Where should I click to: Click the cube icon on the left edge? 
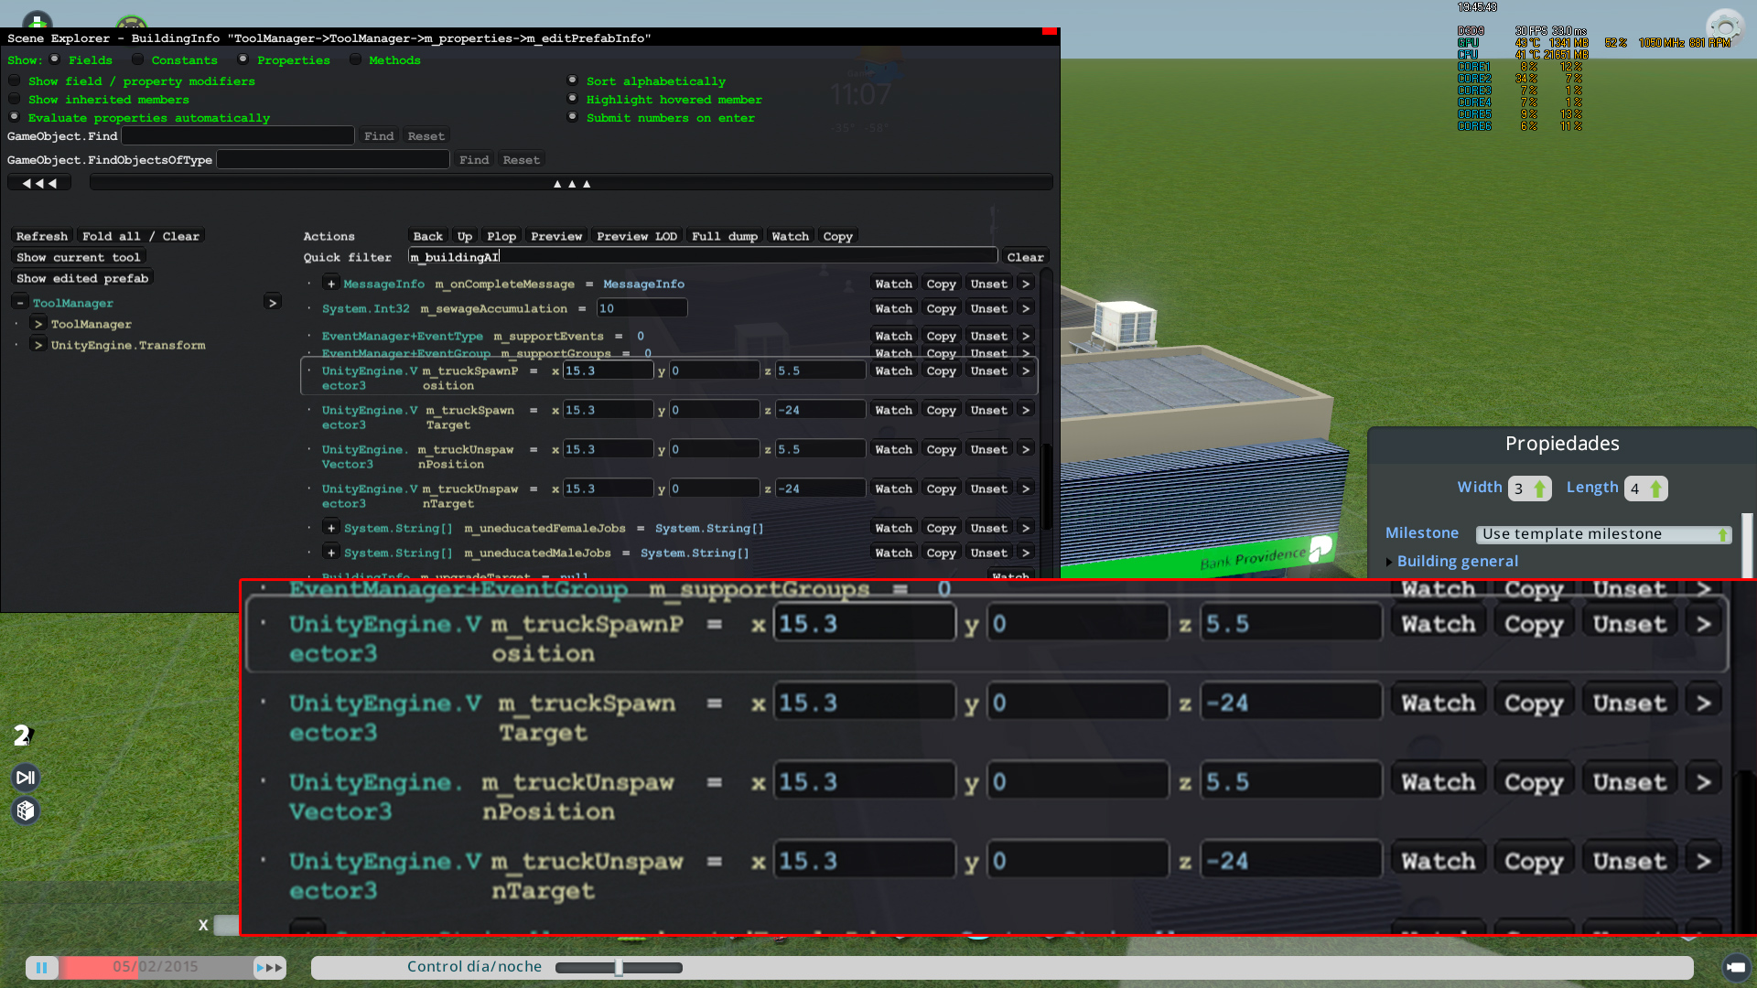pos(26,811)
